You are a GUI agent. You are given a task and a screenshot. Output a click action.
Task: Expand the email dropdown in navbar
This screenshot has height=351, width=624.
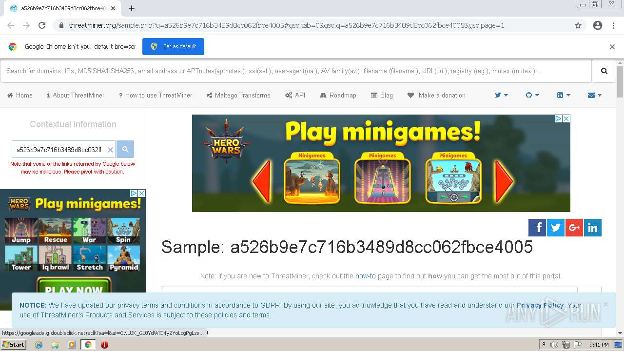coord(595,95)
